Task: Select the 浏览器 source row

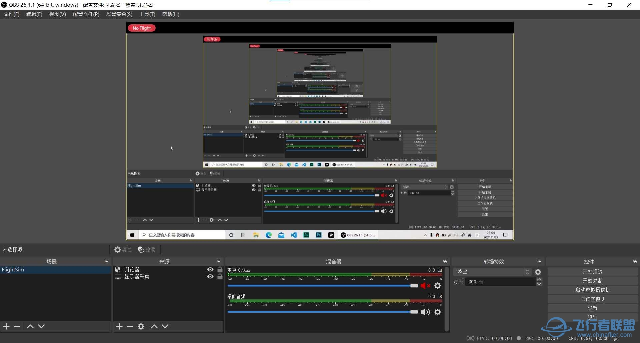Action: click(x=168, y=269)
